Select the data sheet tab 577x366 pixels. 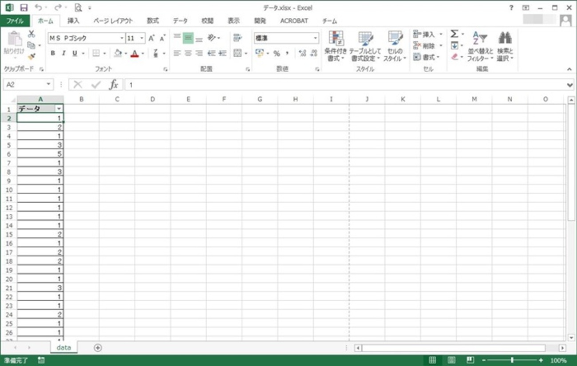tap(63, 348)
